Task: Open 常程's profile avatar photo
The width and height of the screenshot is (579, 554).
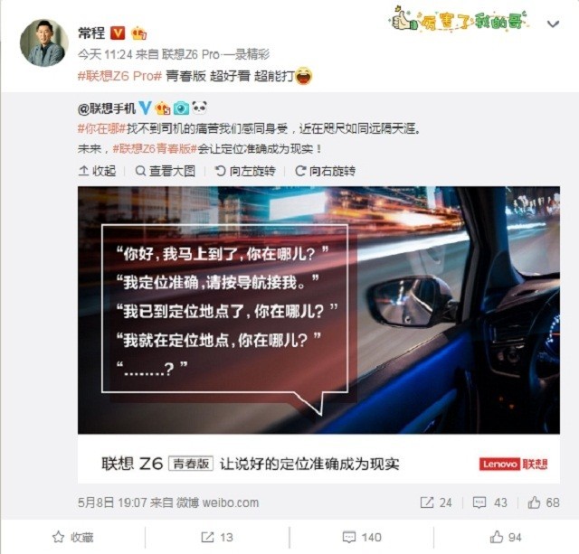Action: click(44, 42)
